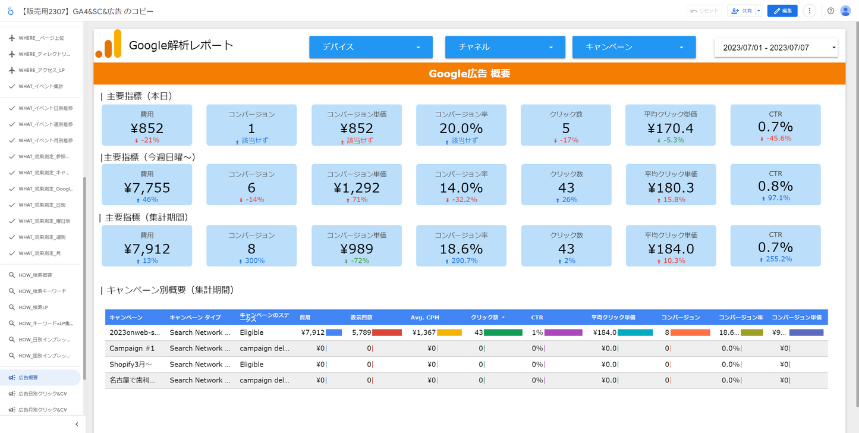Click the megaphone icon beside 広告日別クリック&CV
Screen dimensions: 859x433
tap(12, 394)
